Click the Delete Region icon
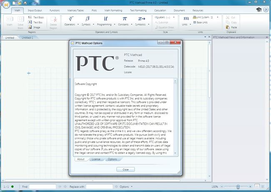This screenshot has width=271, height=192. click(x=53, y=22)
